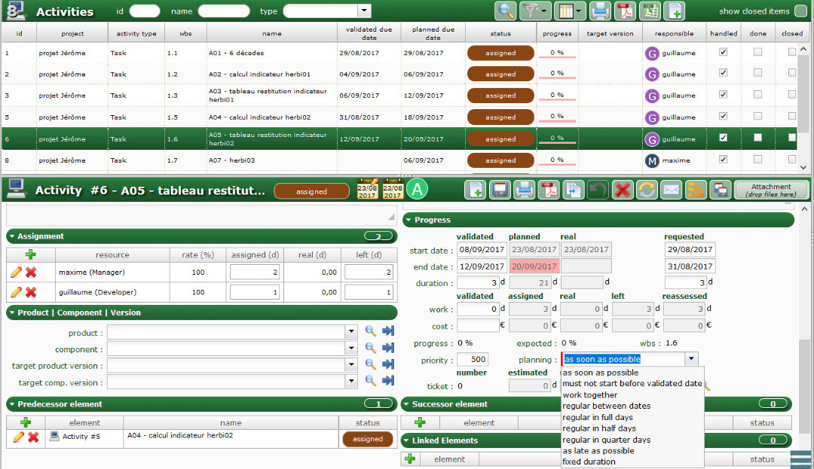Click the Attachment drop files button
This screenshot has height=469, width=814.
[x=770, y=190]
